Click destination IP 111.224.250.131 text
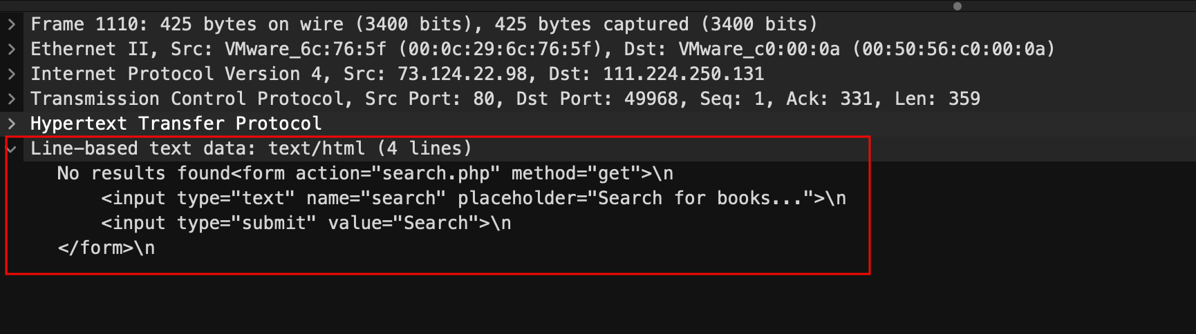The image size is (1196, 334). [x=683, y=74]
